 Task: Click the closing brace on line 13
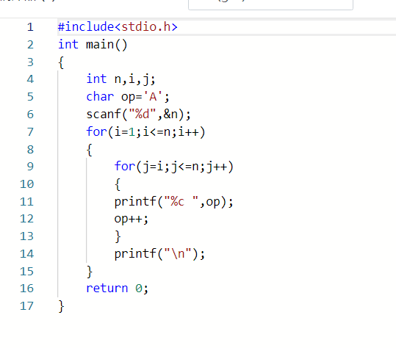coord(118,236)
